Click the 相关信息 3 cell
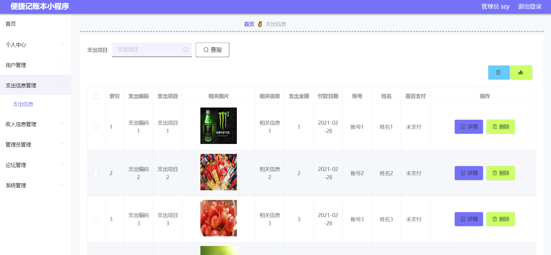 click(x=270, y=219)
